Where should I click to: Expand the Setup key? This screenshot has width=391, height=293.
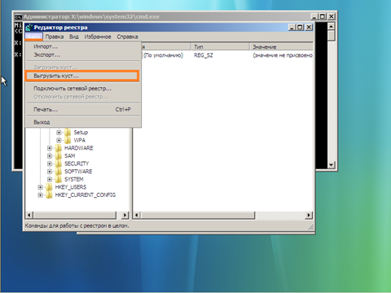click(59, 133)
